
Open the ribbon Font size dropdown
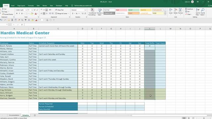click(x=32, y=10)
